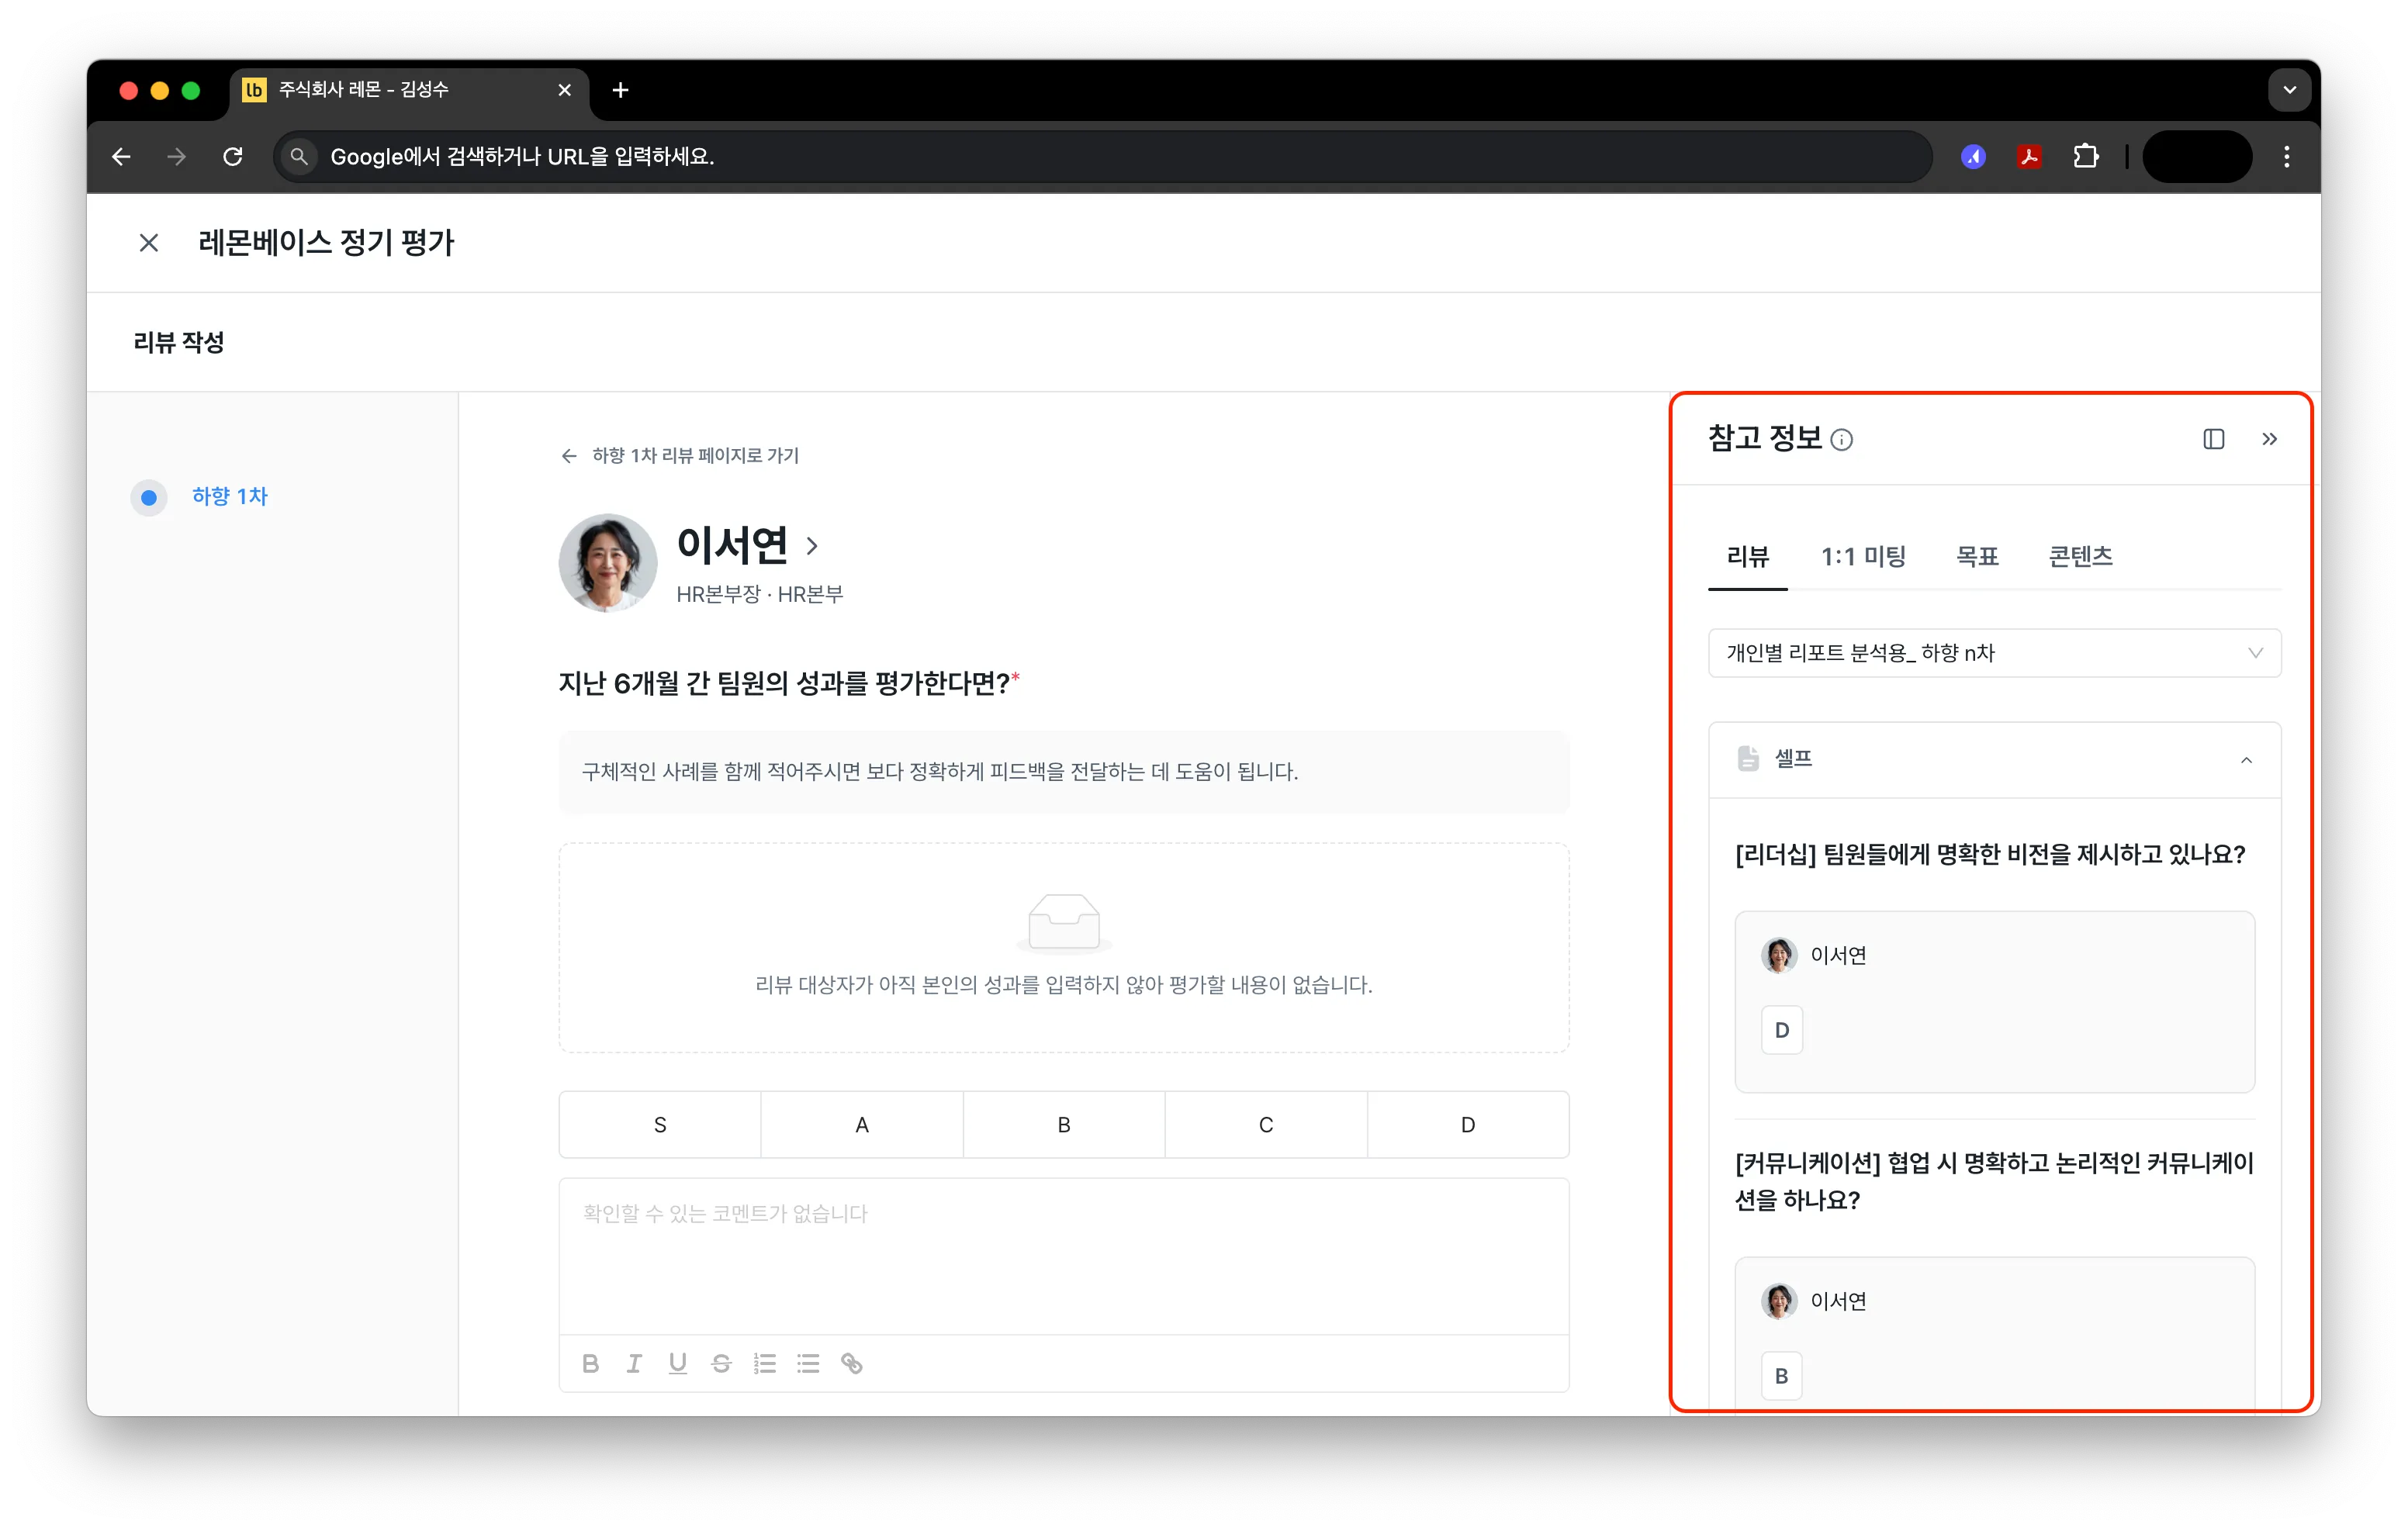Open the browser extensions puzzle icon
The height and width of the screenshot is (1531, 2408).
2085,157
